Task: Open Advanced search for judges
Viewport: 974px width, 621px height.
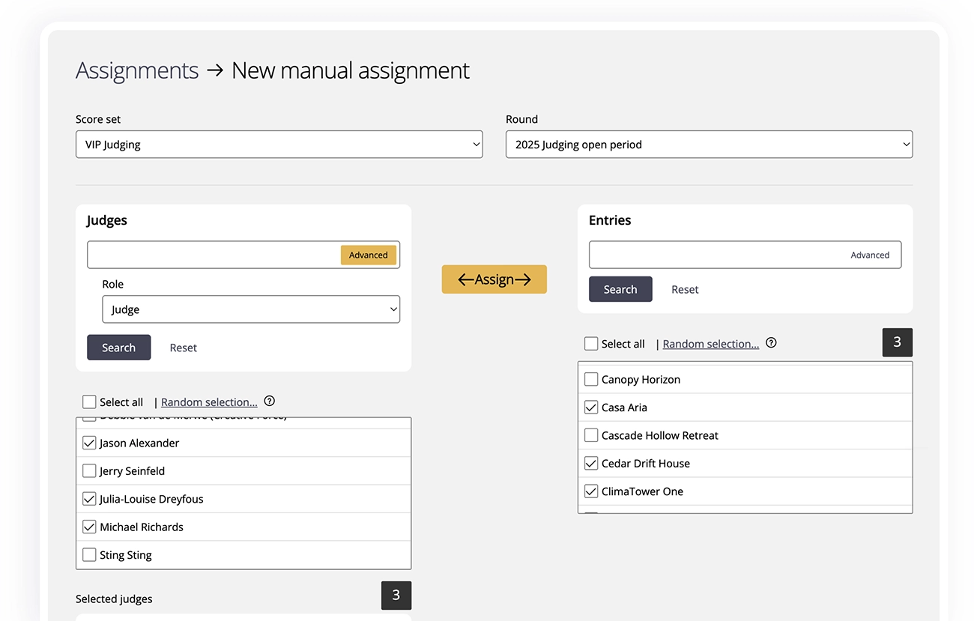Action: click(x=369, y=255)
